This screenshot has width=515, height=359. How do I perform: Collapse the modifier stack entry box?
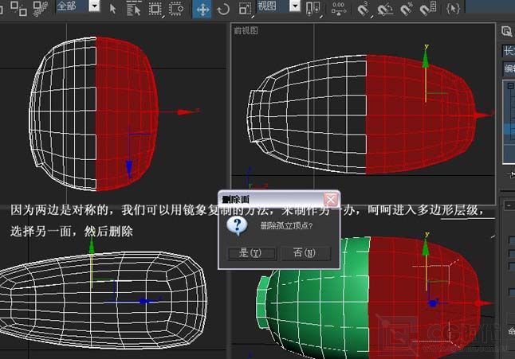510,86
